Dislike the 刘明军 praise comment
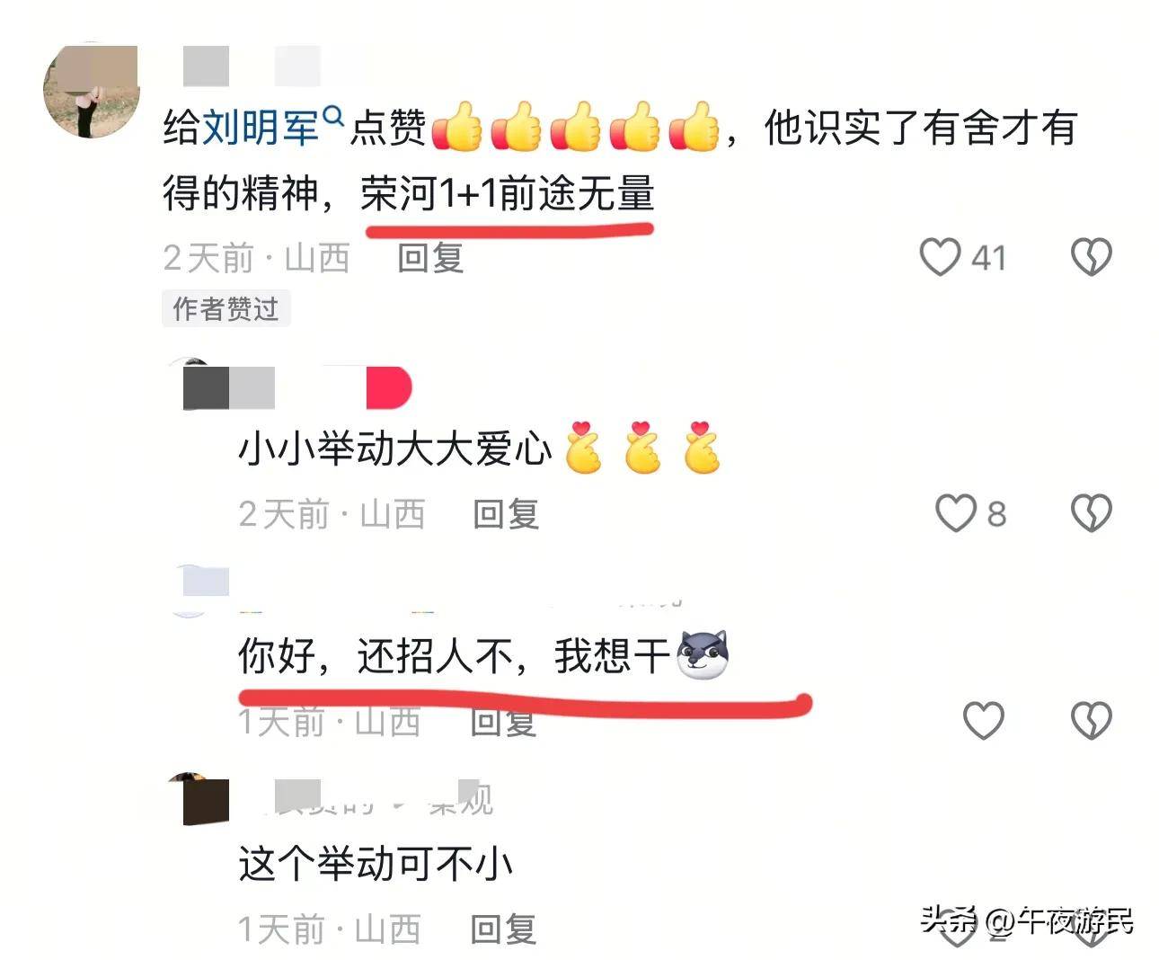 tap(1091, 257)
